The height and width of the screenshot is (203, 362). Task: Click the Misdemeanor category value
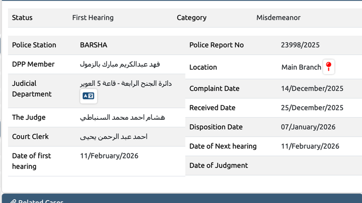click(x=278, y=18)
